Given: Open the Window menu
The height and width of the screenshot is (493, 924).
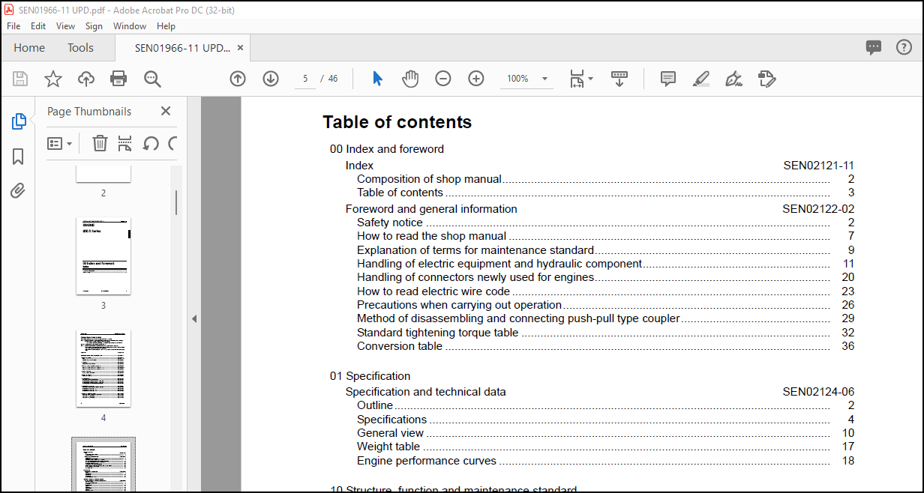Looking at the screenshot, I should (130, 25).
